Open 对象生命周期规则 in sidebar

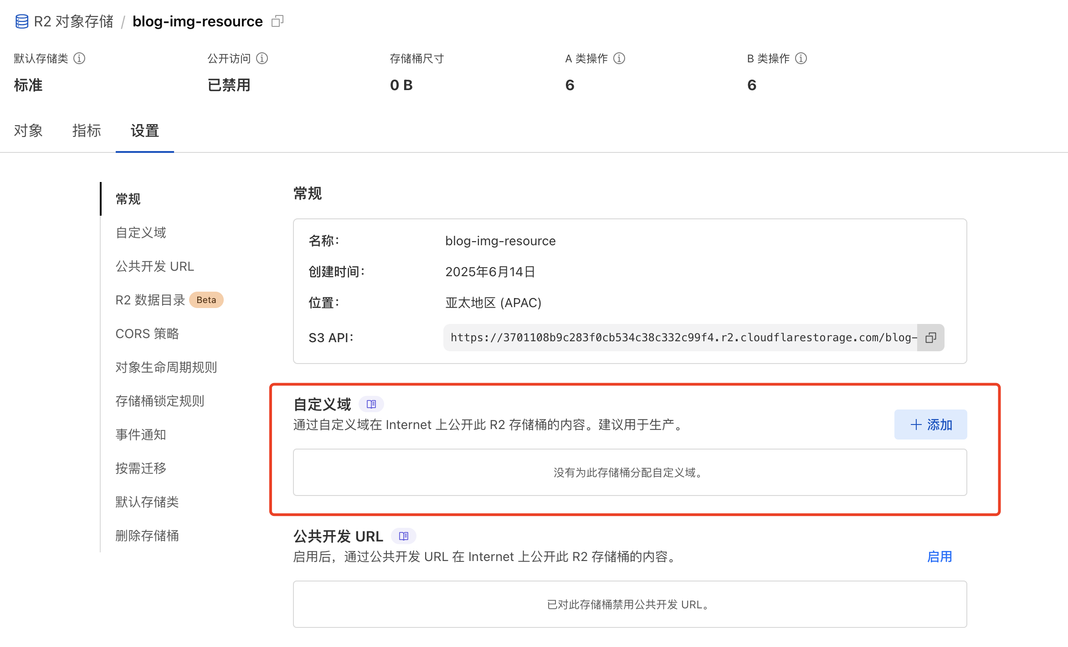(x=166, y=367)
